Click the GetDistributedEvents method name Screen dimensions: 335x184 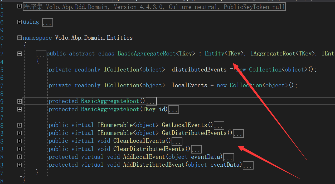(194, 133)
